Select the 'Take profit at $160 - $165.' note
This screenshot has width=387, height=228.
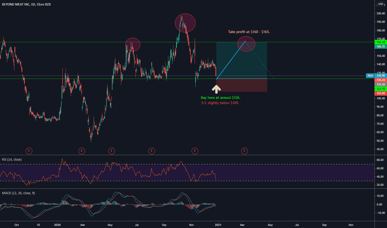[x=249, y=32]
